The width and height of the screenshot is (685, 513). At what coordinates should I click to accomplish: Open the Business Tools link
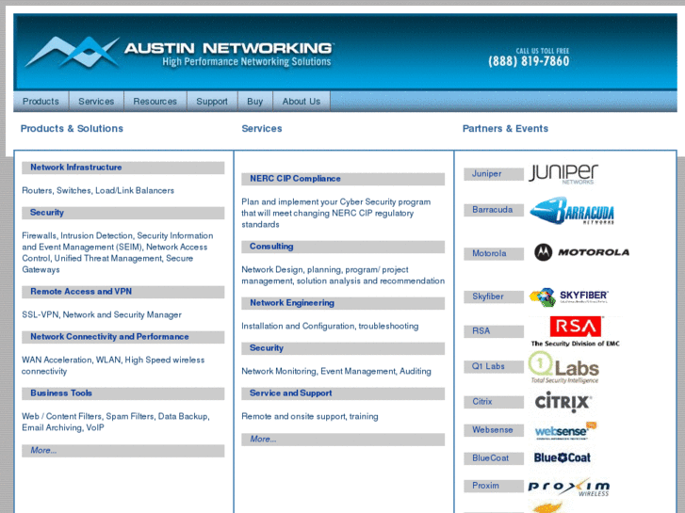[x=123, y=393]
